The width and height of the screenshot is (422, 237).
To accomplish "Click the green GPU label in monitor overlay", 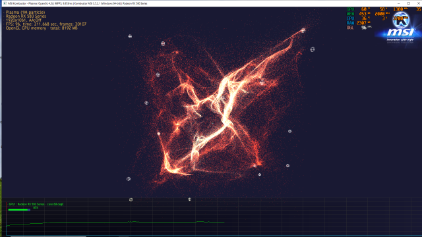I will point(350,9).
